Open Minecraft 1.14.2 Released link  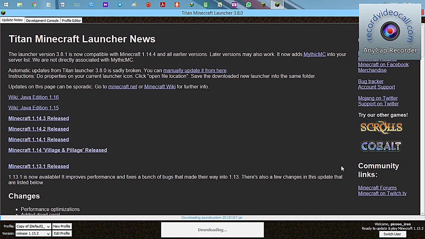(x=39, y=129)
